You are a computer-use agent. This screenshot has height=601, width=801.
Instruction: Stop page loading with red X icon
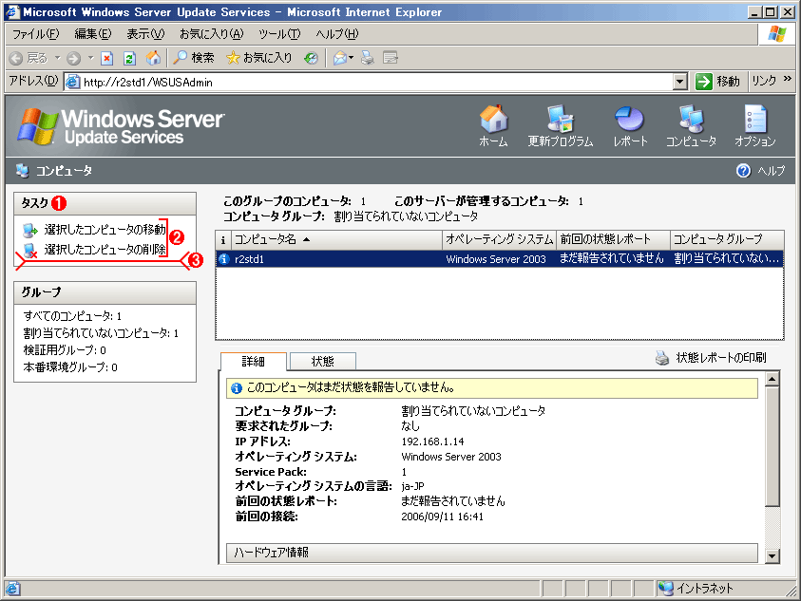point(106,58)
